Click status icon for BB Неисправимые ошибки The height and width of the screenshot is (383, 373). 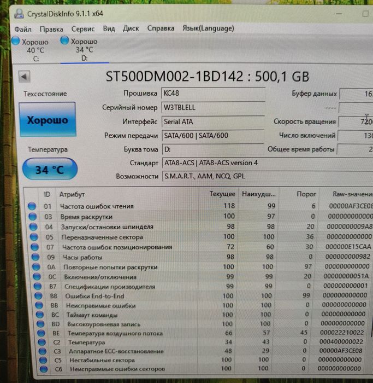point(39,305)
